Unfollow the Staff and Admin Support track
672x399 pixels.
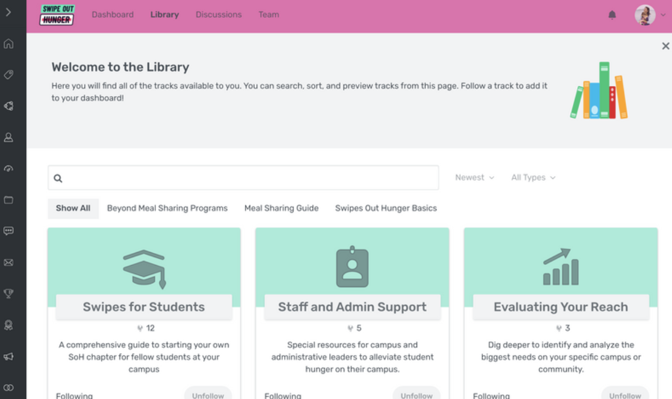pos(417,394)
